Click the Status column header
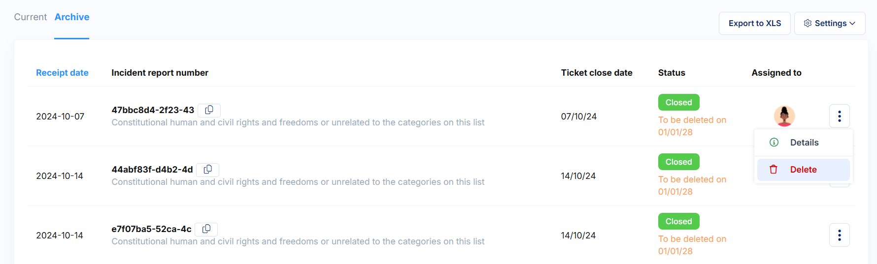The width and height of the screenshot is (877, 264). pyautogui.click(x=672, y=73)
